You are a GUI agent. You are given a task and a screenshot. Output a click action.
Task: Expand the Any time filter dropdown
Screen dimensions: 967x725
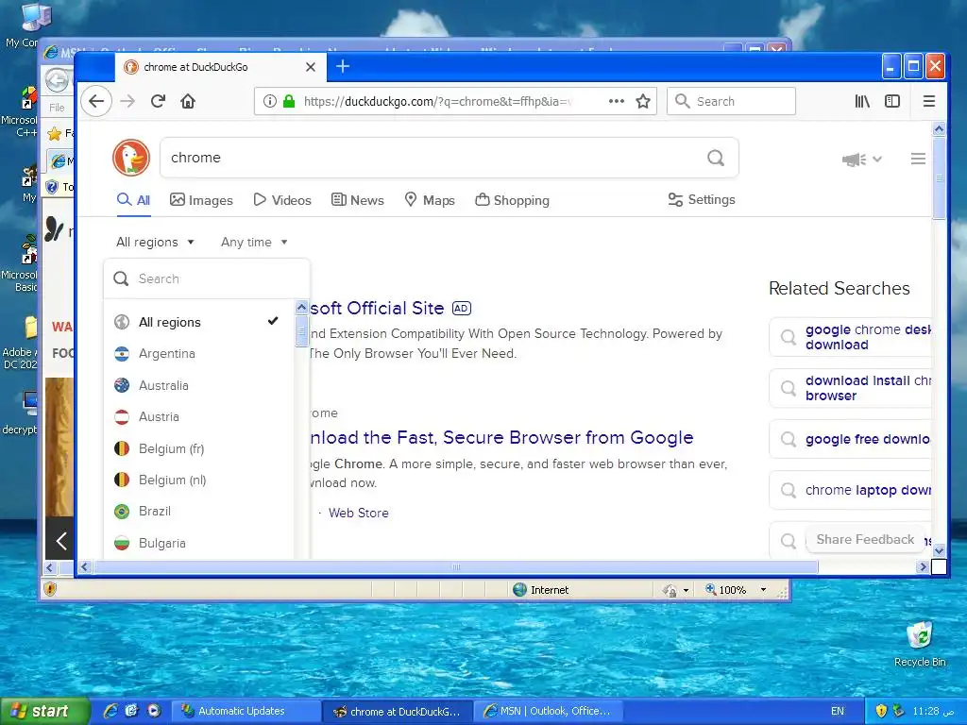point(254,243)
